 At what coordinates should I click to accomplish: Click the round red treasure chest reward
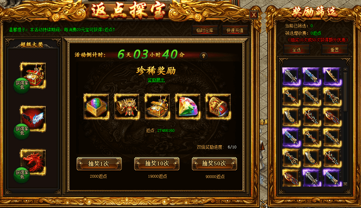218,106
